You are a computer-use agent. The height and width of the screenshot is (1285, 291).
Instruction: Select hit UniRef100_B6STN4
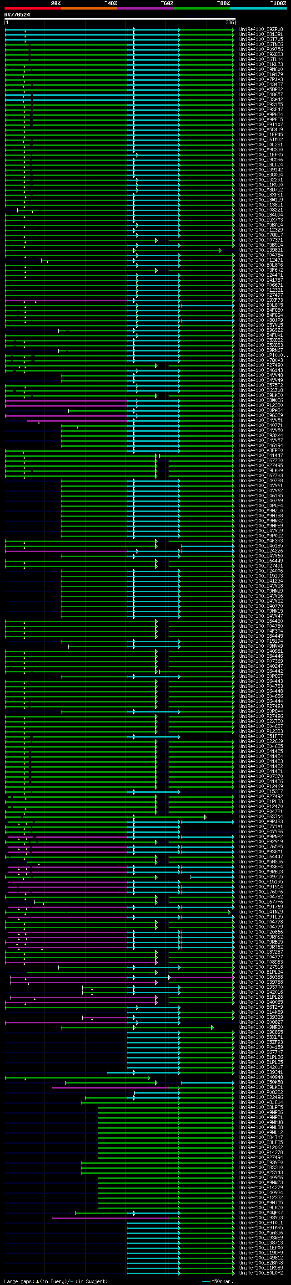261,816
